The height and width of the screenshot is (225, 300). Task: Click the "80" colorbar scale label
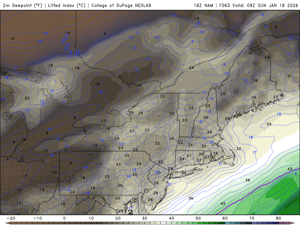point(279,218)
